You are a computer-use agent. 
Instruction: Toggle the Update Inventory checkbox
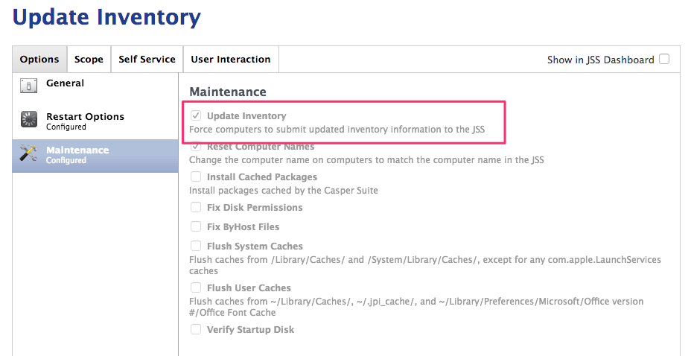tap(196, 116)
